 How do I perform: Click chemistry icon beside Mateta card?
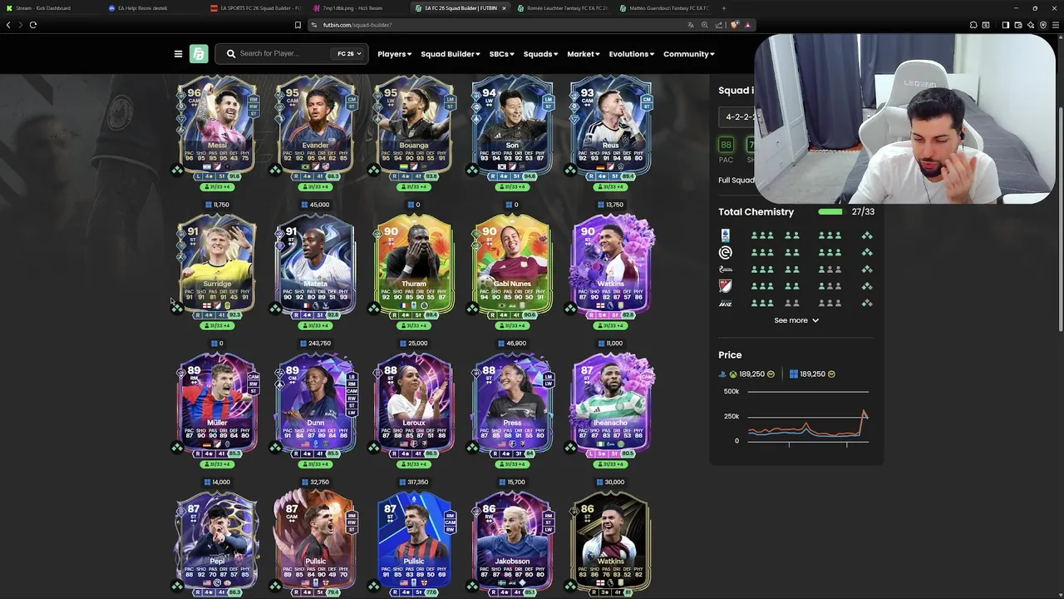click(x=275, y=309)
